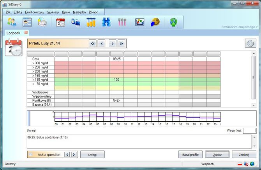Open the lab test tubes icon
The height and width of the screenshot is (170, 261).
pyautogui.click(x=91, y=22)
